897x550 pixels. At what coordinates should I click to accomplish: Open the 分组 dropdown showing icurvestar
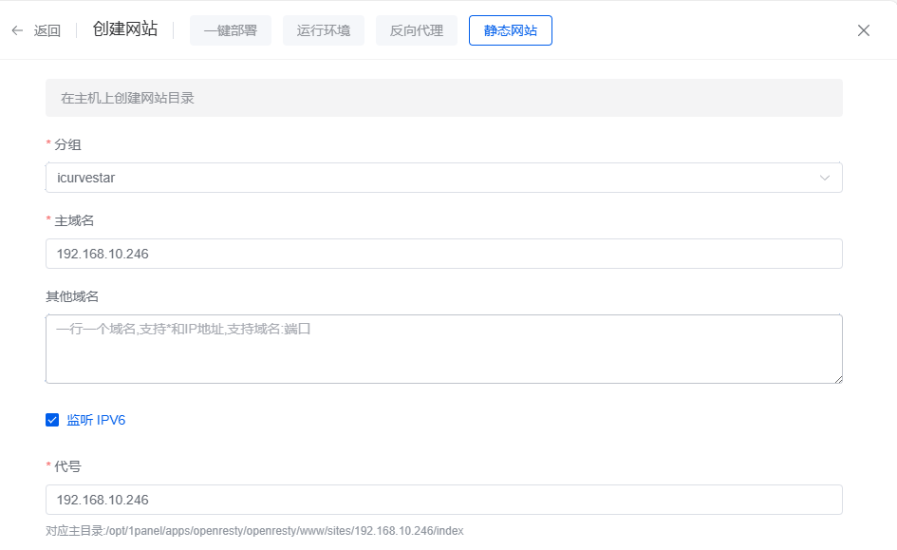(427, 178)
